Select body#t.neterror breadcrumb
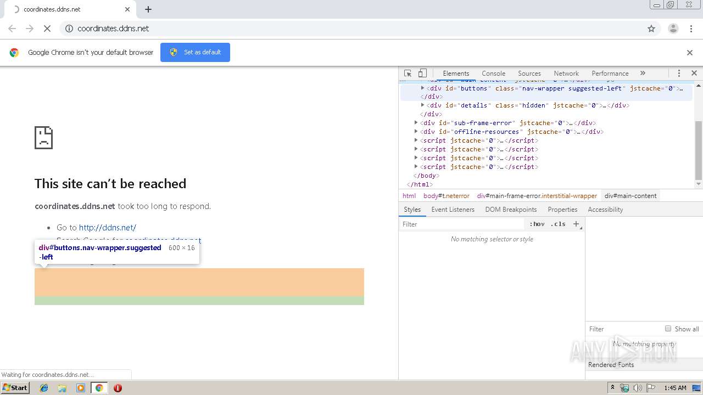 [446, 196]
